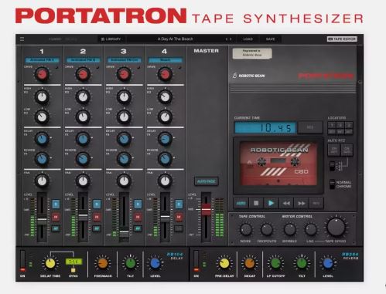Click the tape play button
Screen dimensions: 386x294
[271, 203]
